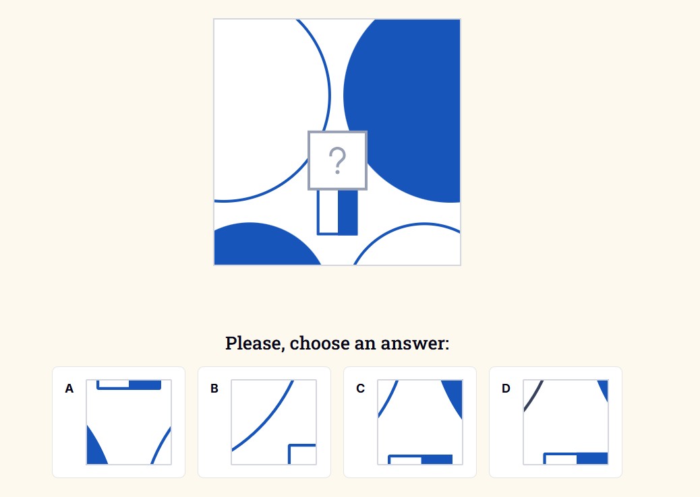
Task: Click the main puzzle image
Action: click(x=337, y=141)
